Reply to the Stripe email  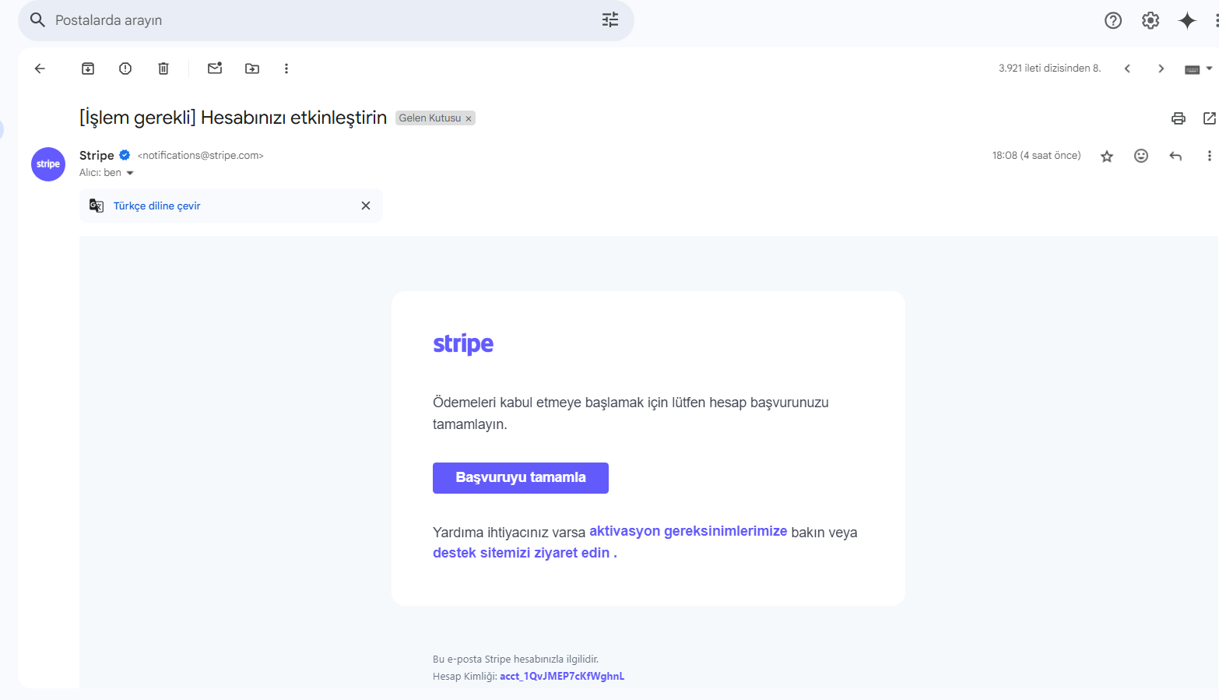coord(1175,156)
